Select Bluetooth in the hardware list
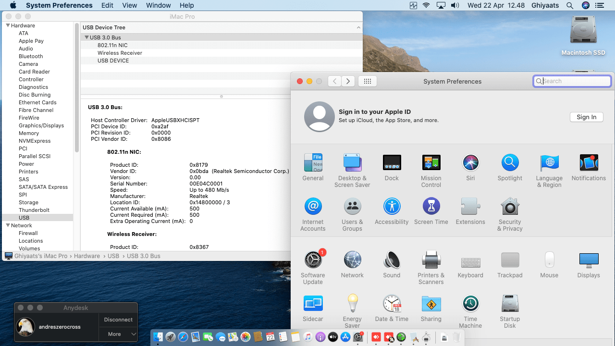 [x=31, y=56]
